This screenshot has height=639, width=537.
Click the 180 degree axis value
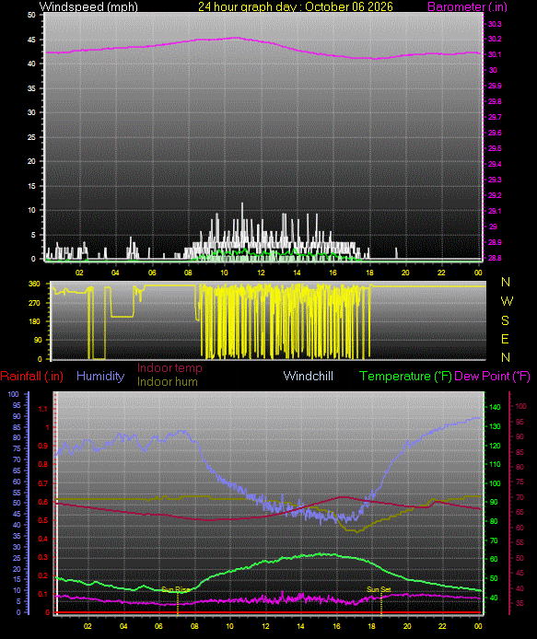pyautogui.click(x=35, y=321)
